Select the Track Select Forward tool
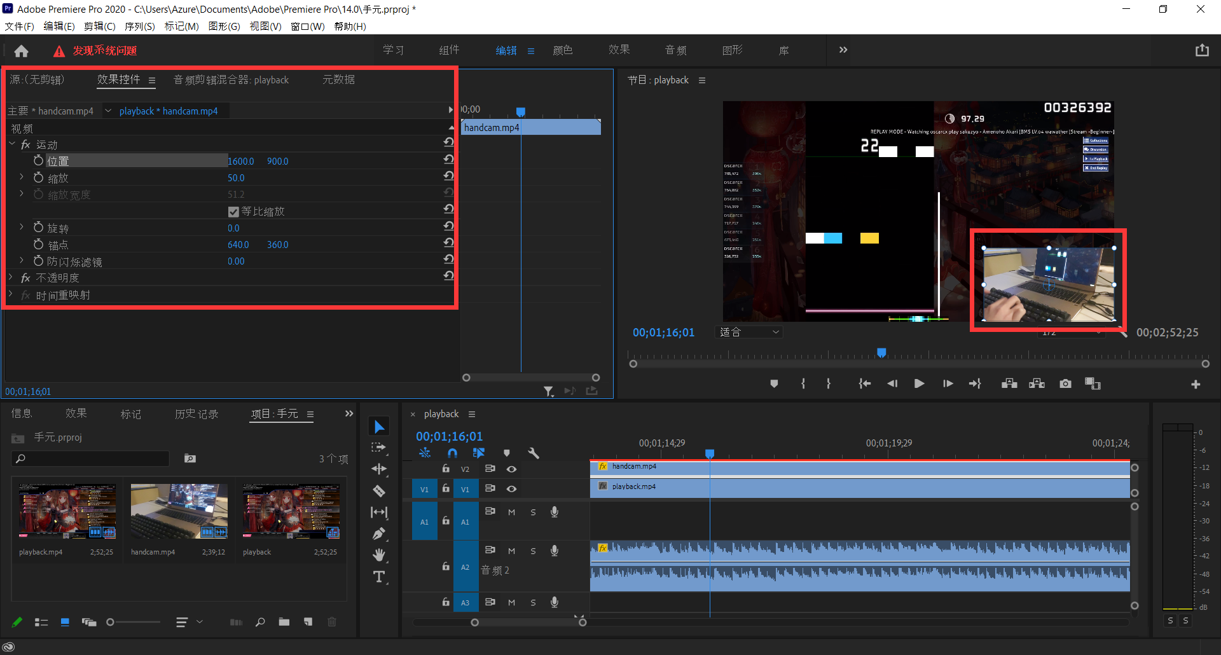Screen dimensions: 1221x655 [379, 448]
